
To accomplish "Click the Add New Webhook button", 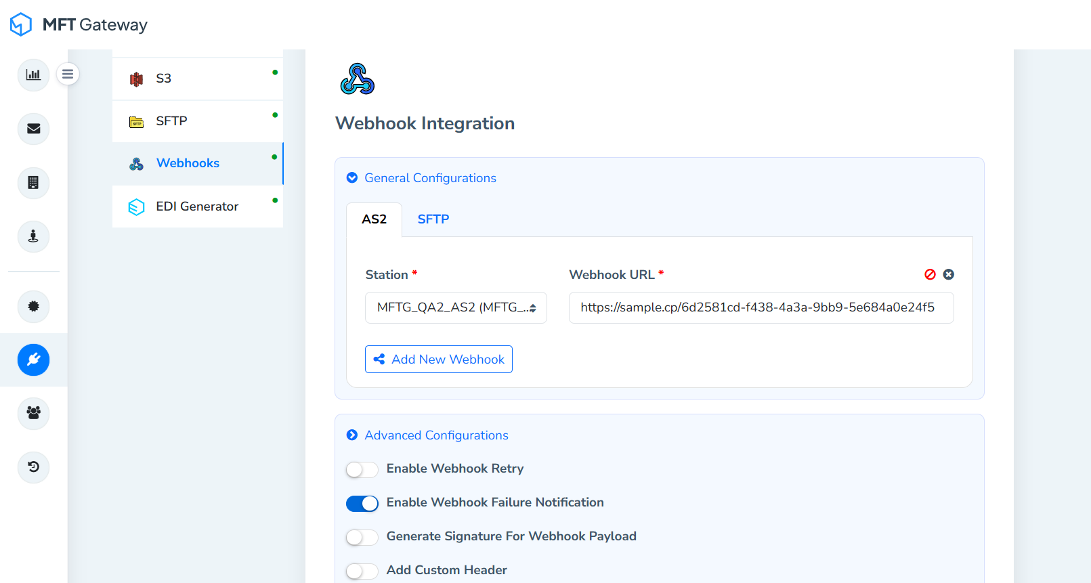I will tap(439, 360).
